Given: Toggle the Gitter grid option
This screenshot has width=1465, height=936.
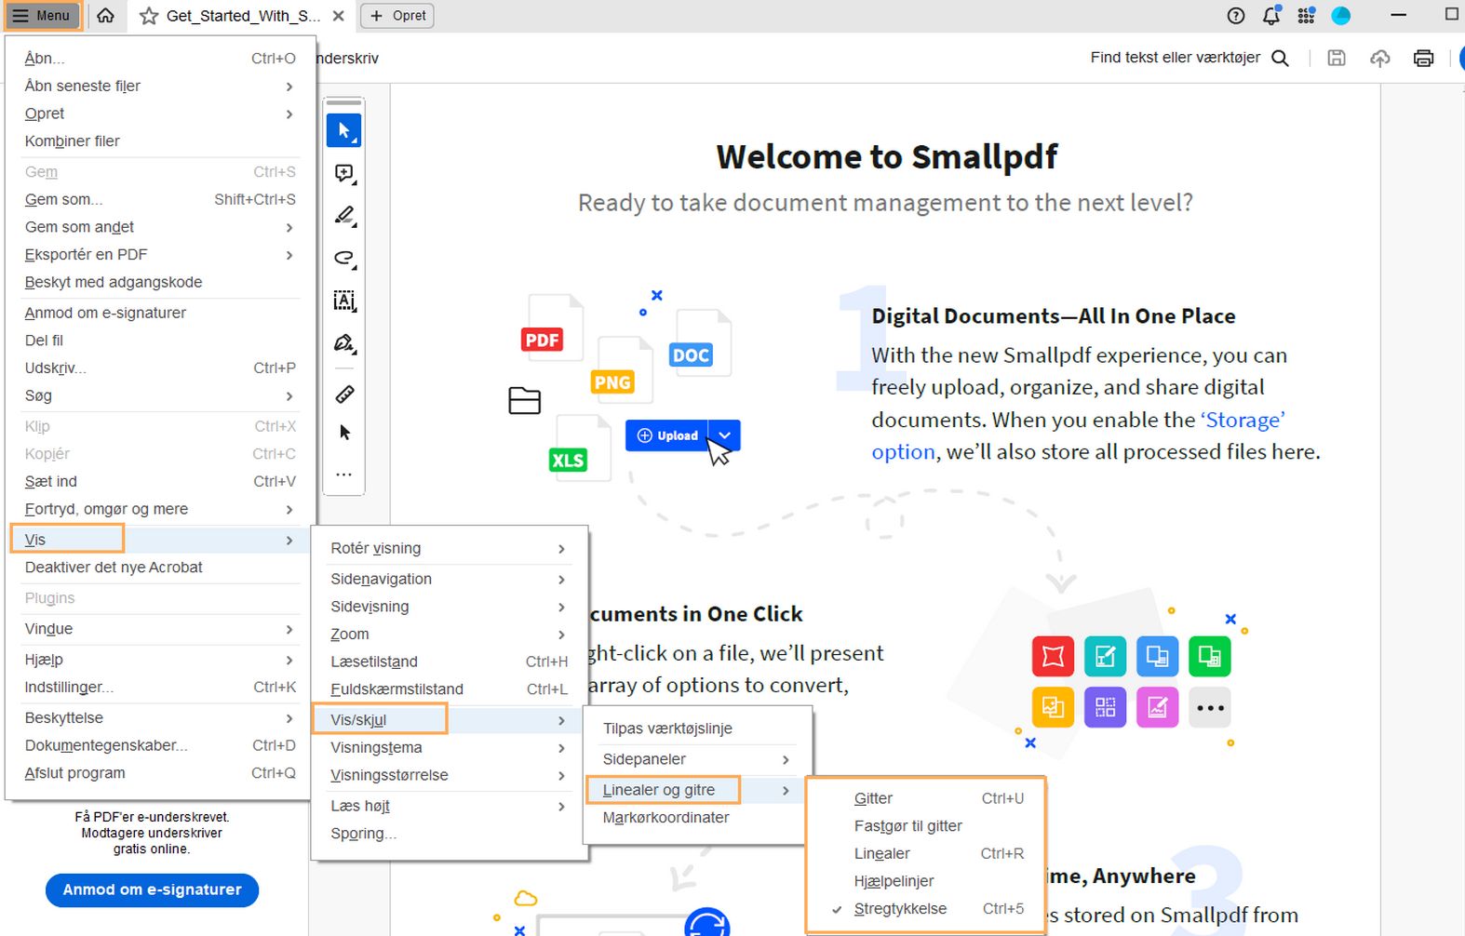Looking at the screenshot, I should coord(926,798).
